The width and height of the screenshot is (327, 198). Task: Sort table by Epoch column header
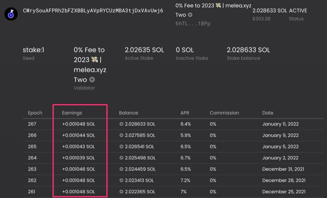point(35,113)
